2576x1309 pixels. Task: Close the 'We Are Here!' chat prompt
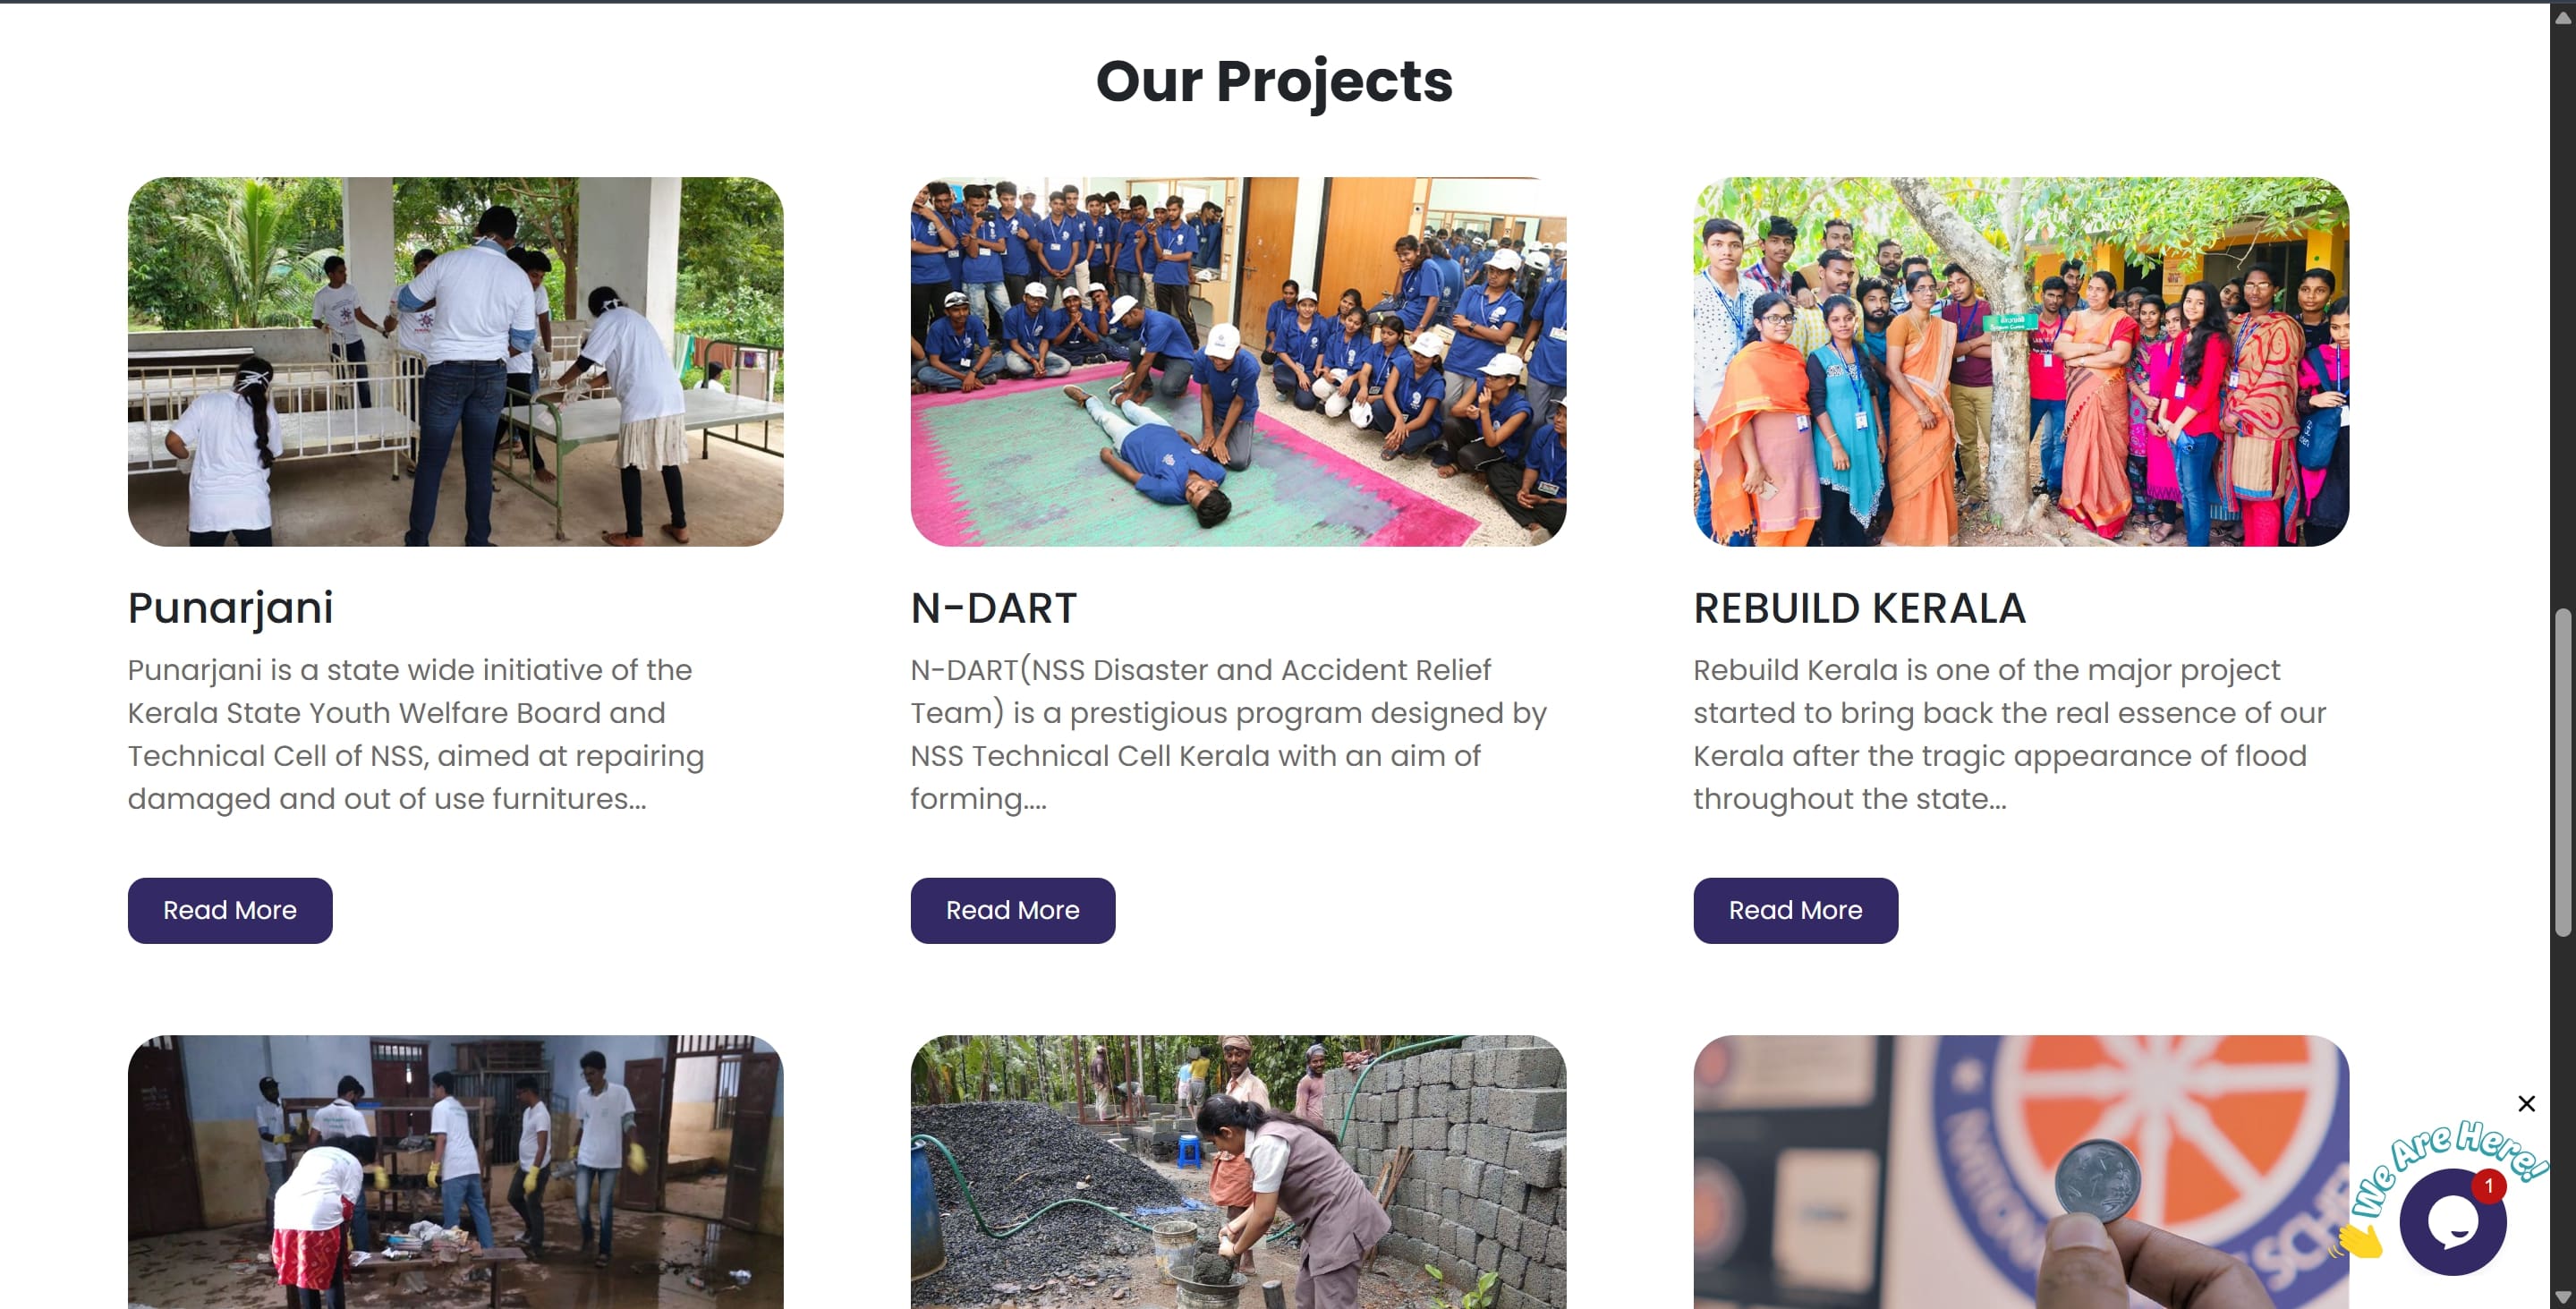click(x=2526, y=1103)
